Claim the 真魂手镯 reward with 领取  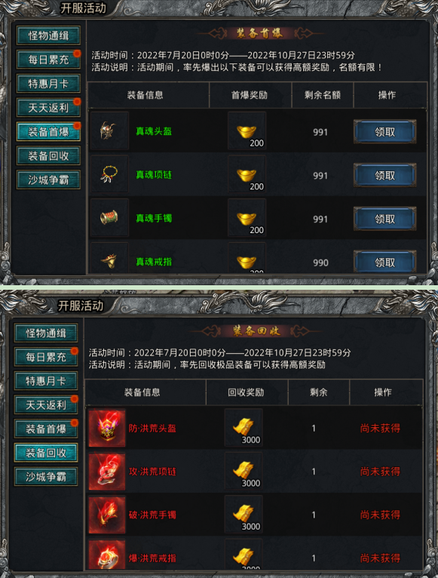[385, 219]
